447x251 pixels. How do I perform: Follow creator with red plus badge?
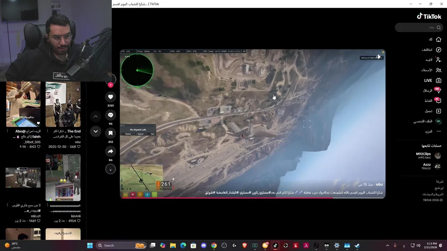[110, 85]
